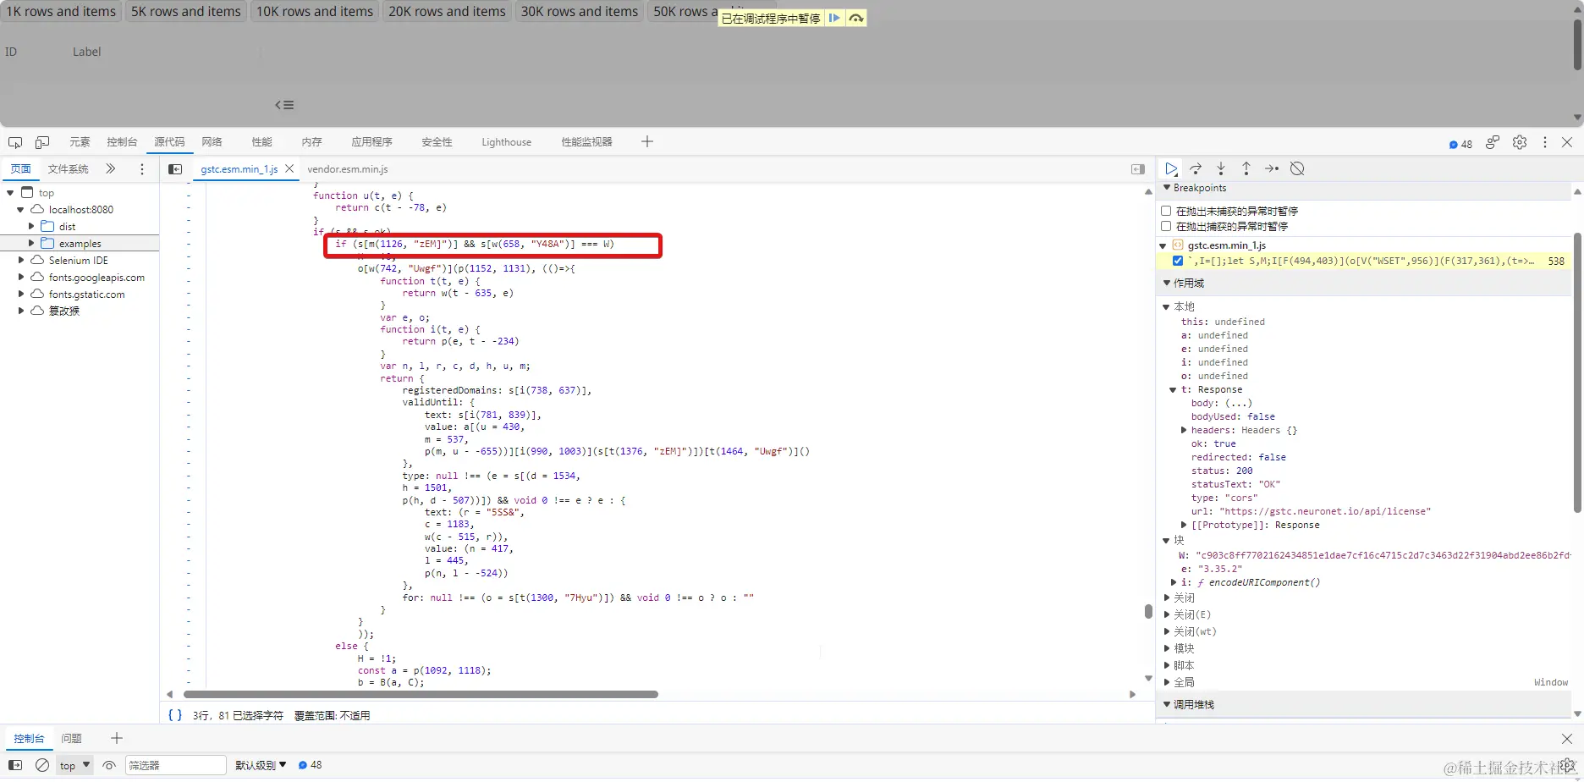Toggle the console sidebar
The height and width of the screenshot is (782, 1584).
15,765
